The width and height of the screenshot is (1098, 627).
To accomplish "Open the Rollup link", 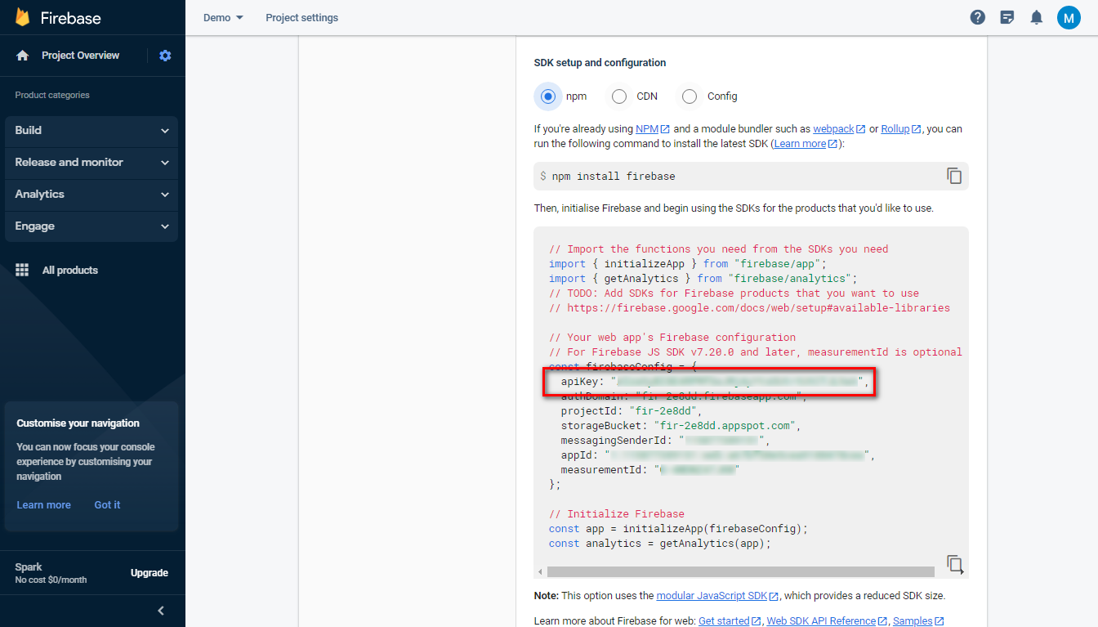I will 901,129.
